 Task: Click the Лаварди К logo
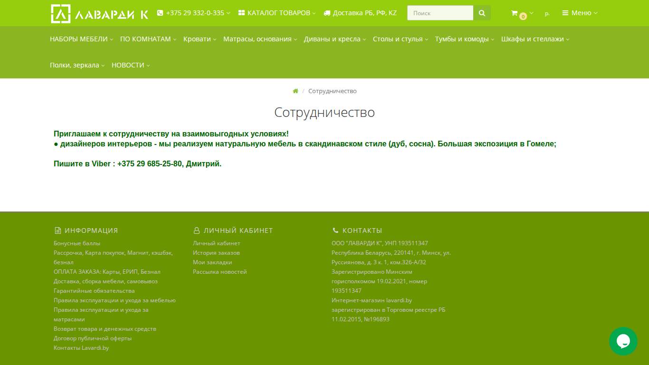coord(99,14)
